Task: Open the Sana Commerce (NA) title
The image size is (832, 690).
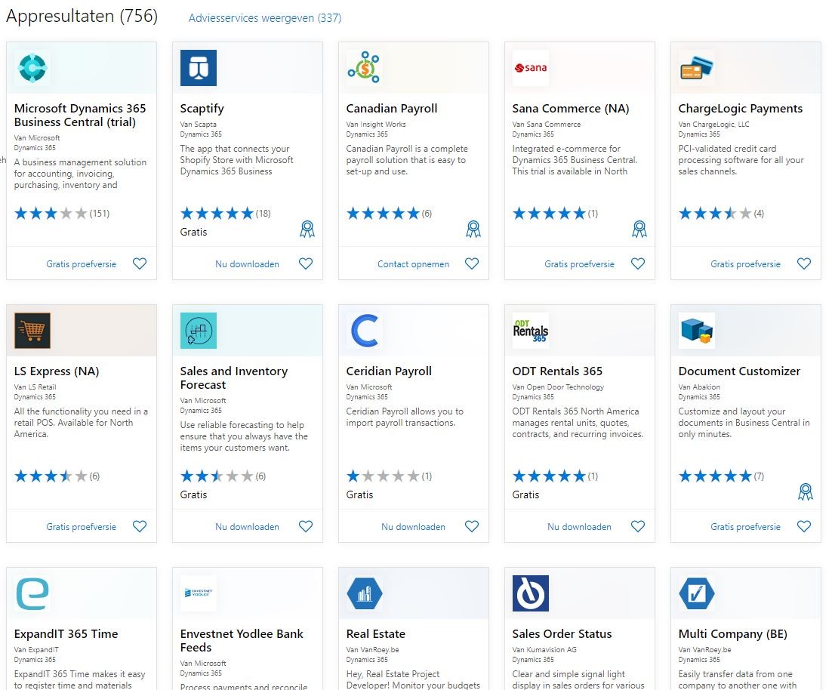Action: point(571,109)
